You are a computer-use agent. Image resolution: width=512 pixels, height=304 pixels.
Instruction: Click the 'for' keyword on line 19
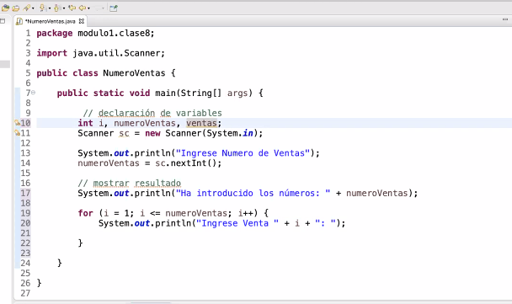coord(85,213)
